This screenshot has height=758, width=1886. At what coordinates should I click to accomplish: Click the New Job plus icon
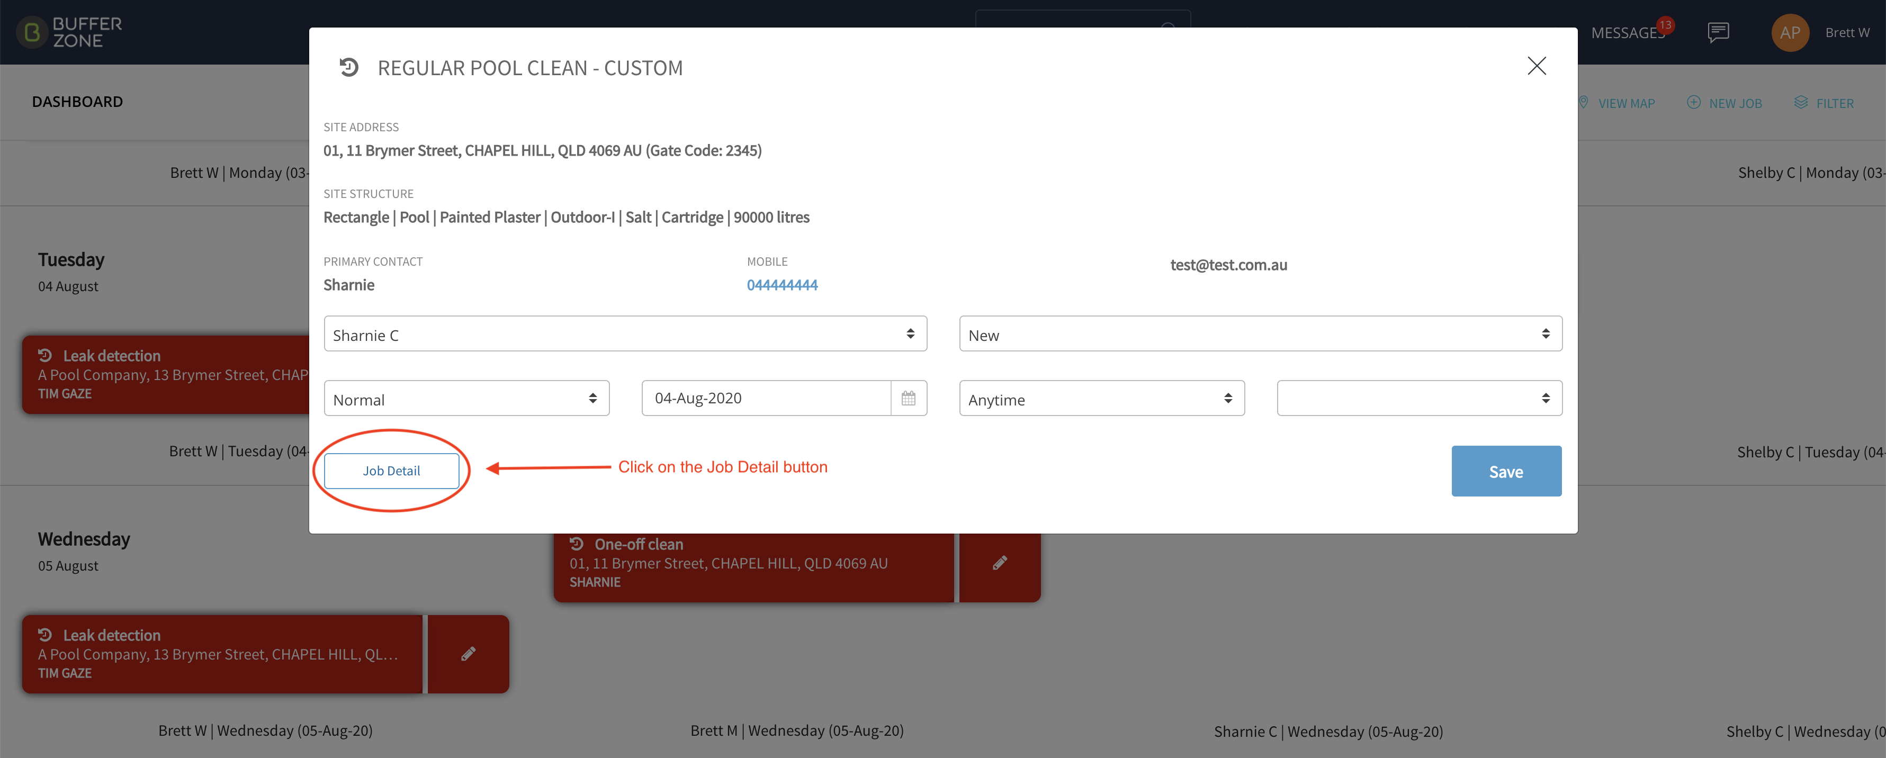[1693, 103]
